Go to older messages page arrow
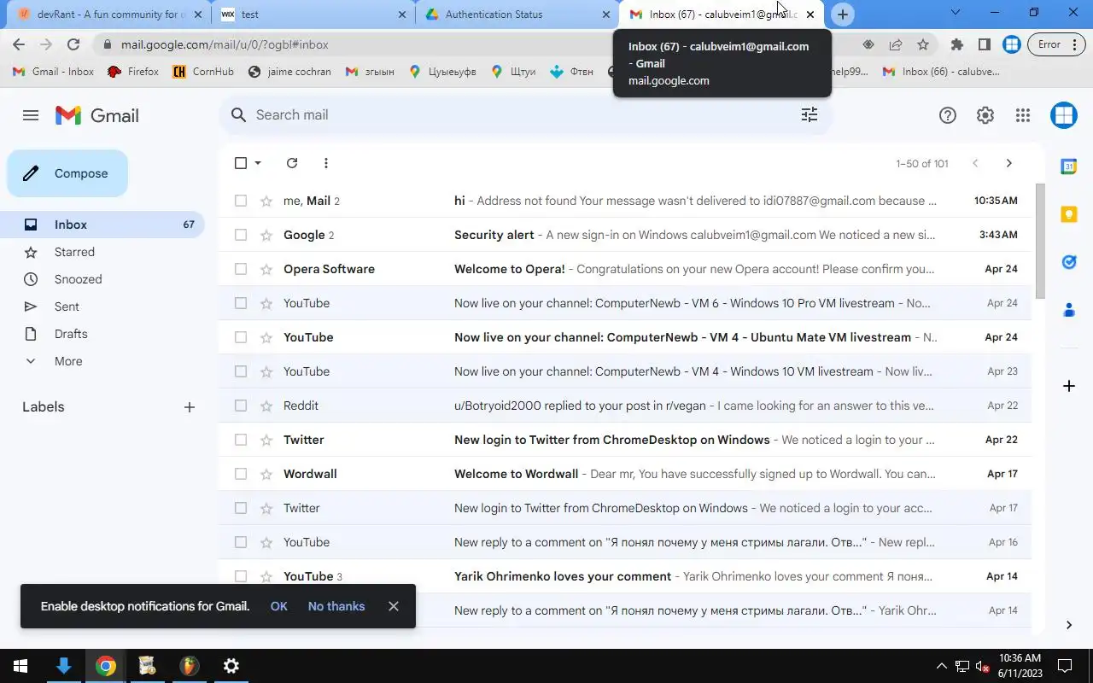This screenshot has height=683, width=1093. [x=1008, y=163]
